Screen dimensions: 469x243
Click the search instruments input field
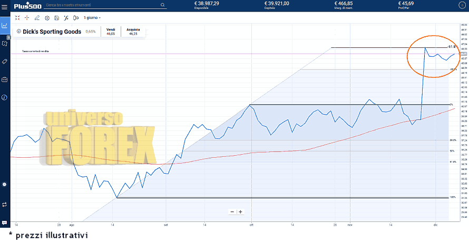(100, 5)
